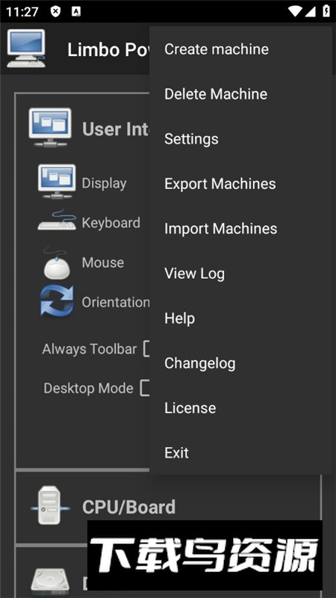The width and height of the screenshot is (336, 598).
Task: Tap the Limbo computer app icon
Action: click(x=26, y=49)
